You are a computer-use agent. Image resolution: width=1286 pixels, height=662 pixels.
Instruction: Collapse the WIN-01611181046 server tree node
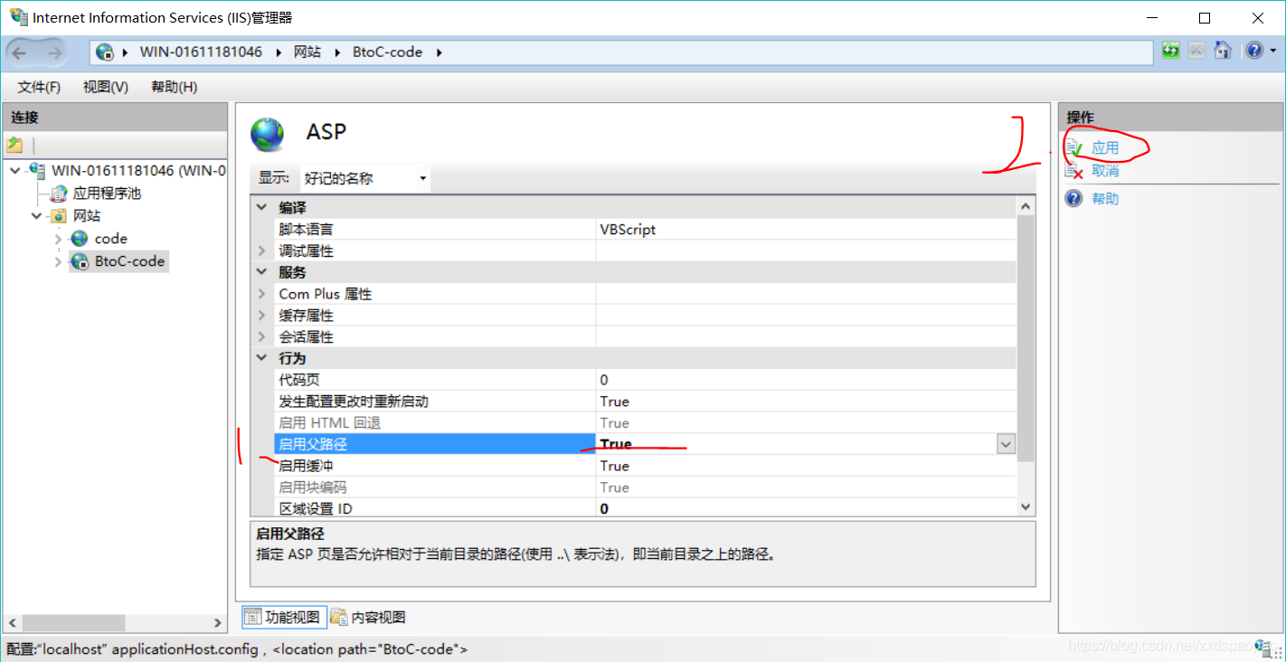click(15, 170)
